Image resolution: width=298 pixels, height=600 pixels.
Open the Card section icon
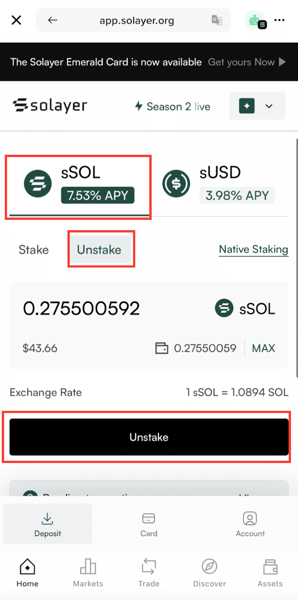tap(149, 518)
